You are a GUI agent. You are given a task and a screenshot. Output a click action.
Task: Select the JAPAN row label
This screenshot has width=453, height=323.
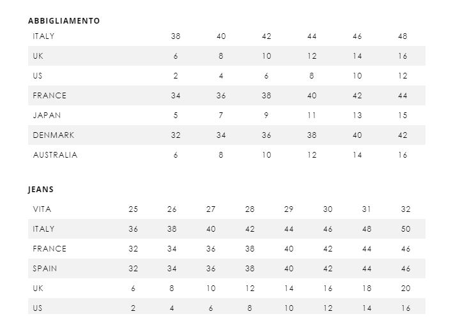point(47,116)
